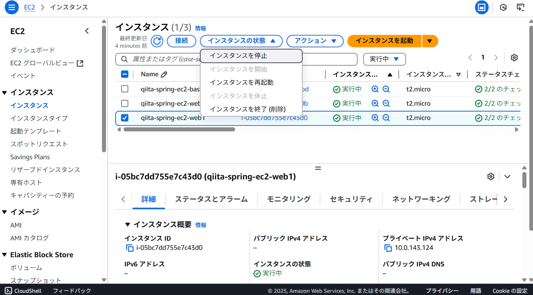Viewport: 533px width, 295px height.
Task: Select インスタンスを再起動 menu item
Action: point(251,83)
